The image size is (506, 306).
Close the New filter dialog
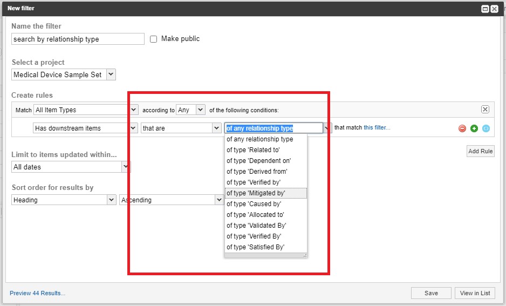[494, 9]
